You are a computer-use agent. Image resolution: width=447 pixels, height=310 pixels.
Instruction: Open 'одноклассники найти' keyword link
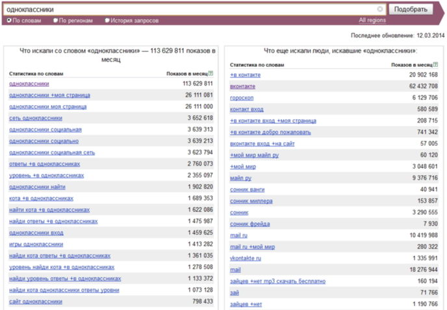[37, 187]
